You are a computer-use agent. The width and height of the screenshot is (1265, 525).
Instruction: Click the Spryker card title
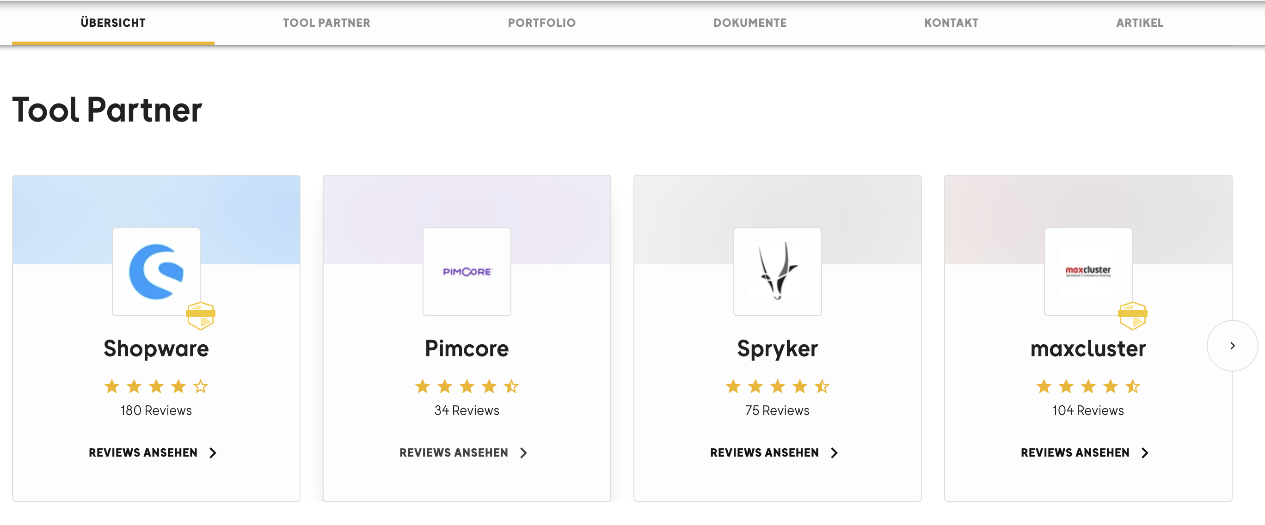click(x=777, y=349)
